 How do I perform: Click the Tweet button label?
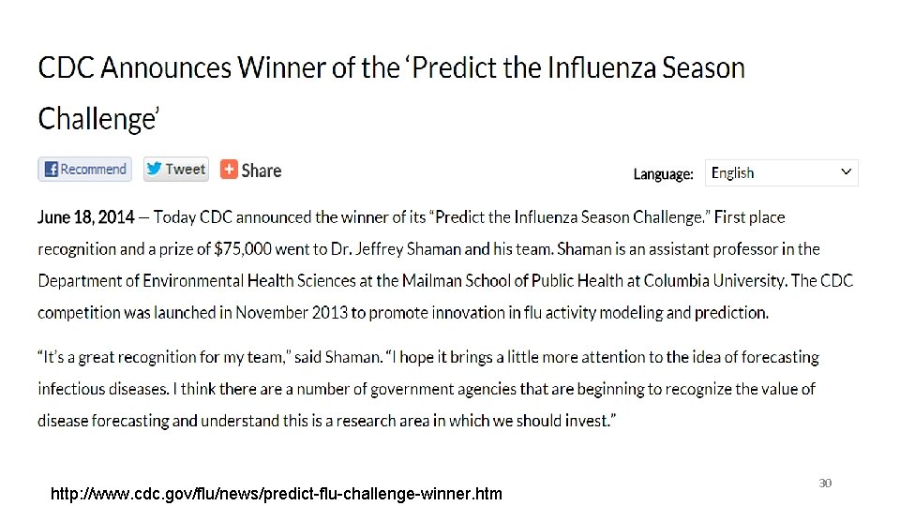(x=186, y=170)
